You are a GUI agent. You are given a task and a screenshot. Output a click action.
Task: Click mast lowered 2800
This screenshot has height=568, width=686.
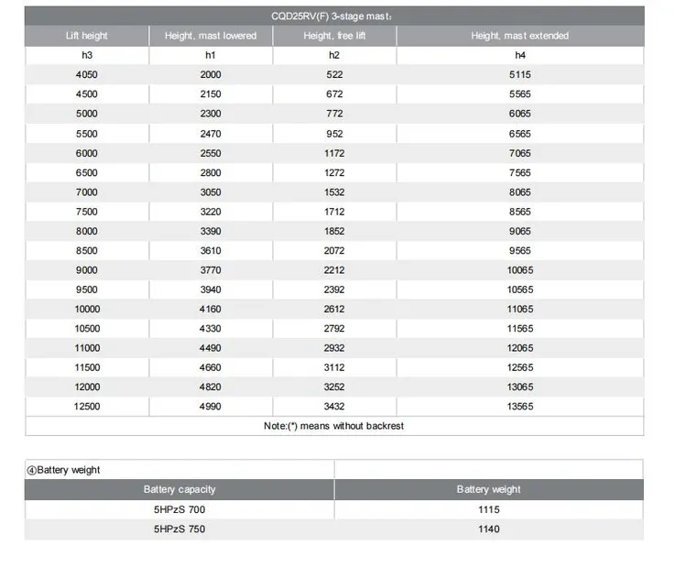pos(211,173)
